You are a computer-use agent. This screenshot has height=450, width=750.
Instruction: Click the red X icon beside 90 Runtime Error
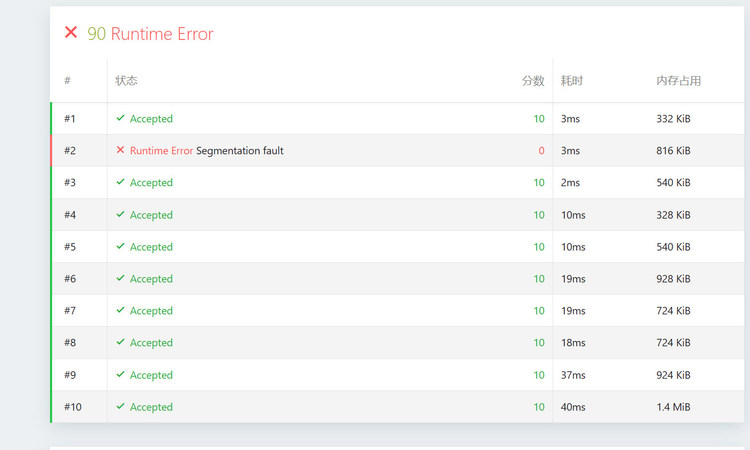coord(71,33)
